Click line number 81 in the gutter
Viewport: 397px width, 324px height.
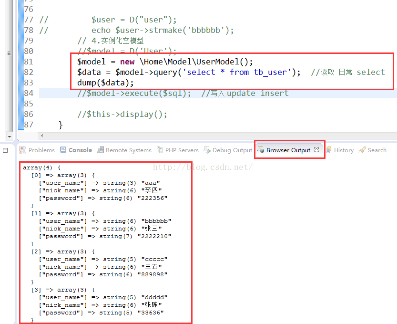pos(29,62)
